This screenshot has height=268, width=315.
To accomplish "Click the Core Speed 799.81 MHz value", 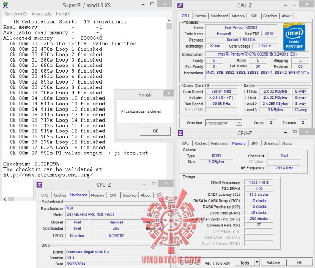I will click(x=221, y=91).
